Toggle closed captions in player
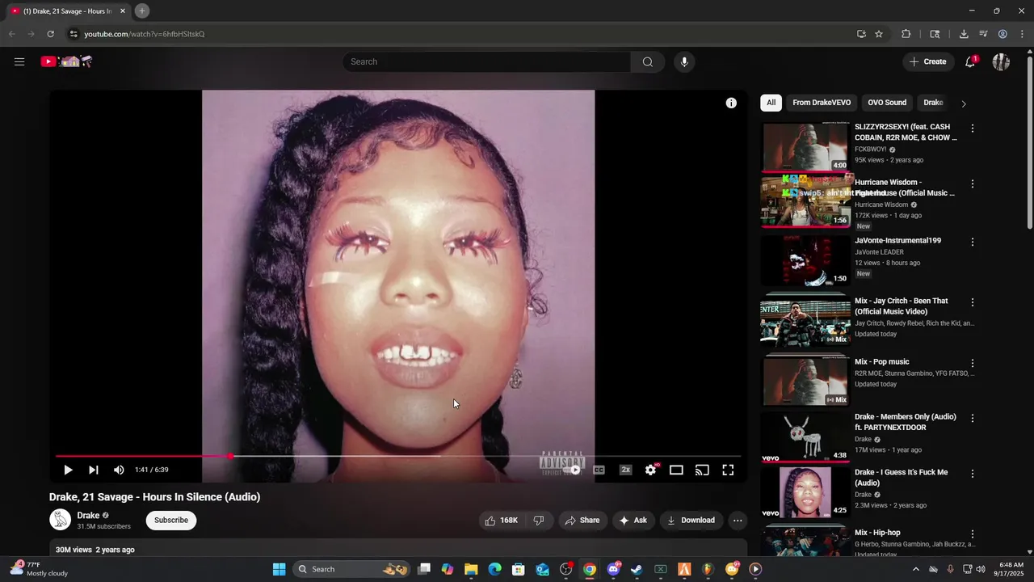Screen dimensions: 1034x582 tap(599, 470)
